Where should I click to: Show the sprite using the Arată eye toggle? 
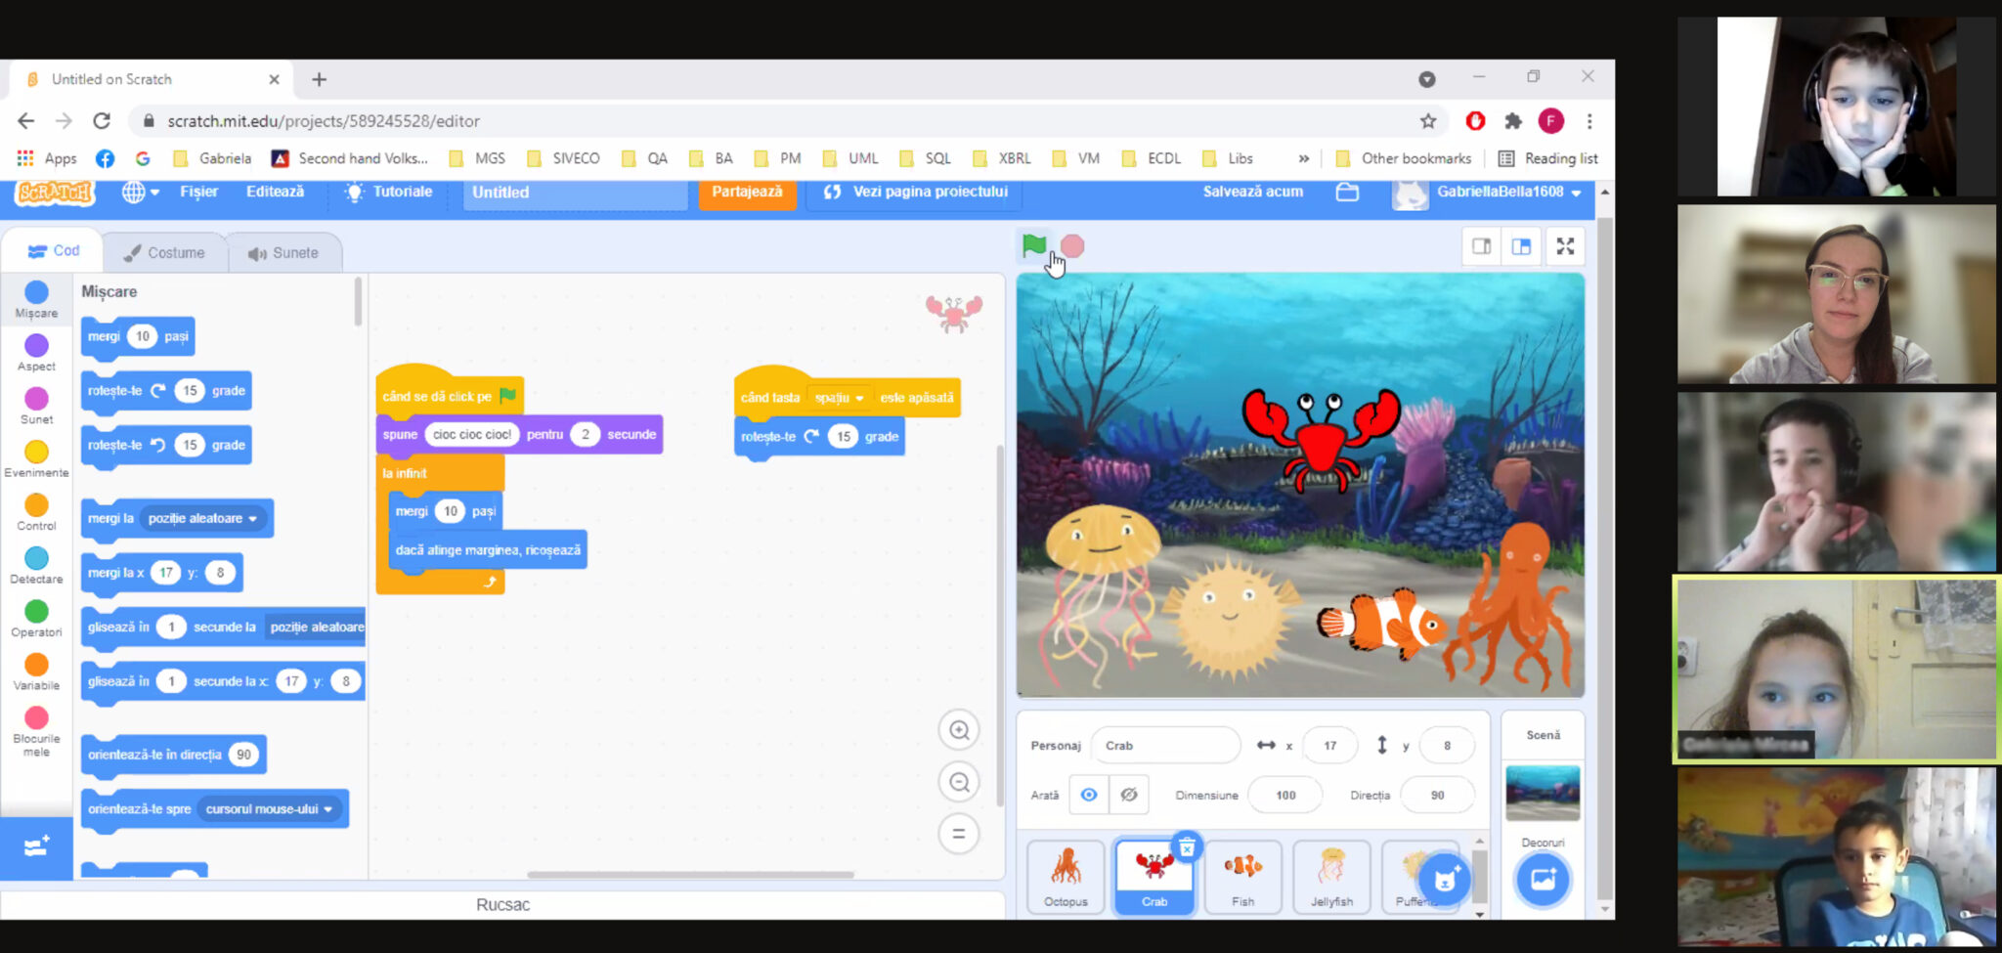coord(1090,794)
